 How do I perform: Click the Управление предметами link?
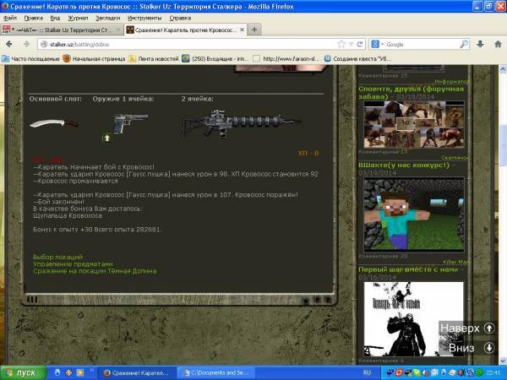click(72, 264)
